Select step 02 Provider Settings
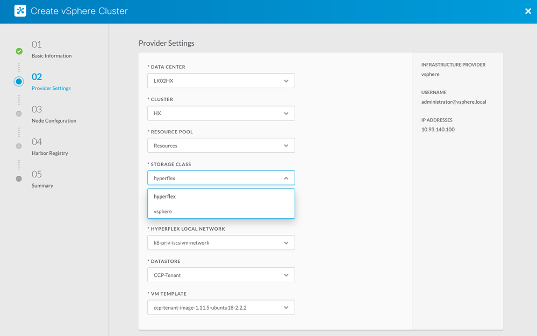Image resolution: width=537 pixels, height=336 pixels. pos(51,82)
